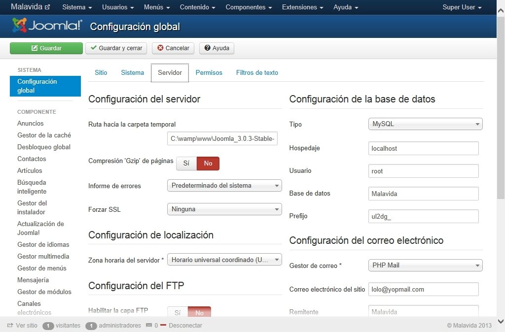
Task: Open Actualización de Joomla! link
Action: pyautogui.click(x=40, y=228)
